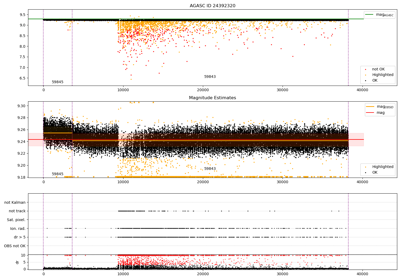
Task: Click the 6.5 y-axis tick label
Action: click(x=23, y=78)
